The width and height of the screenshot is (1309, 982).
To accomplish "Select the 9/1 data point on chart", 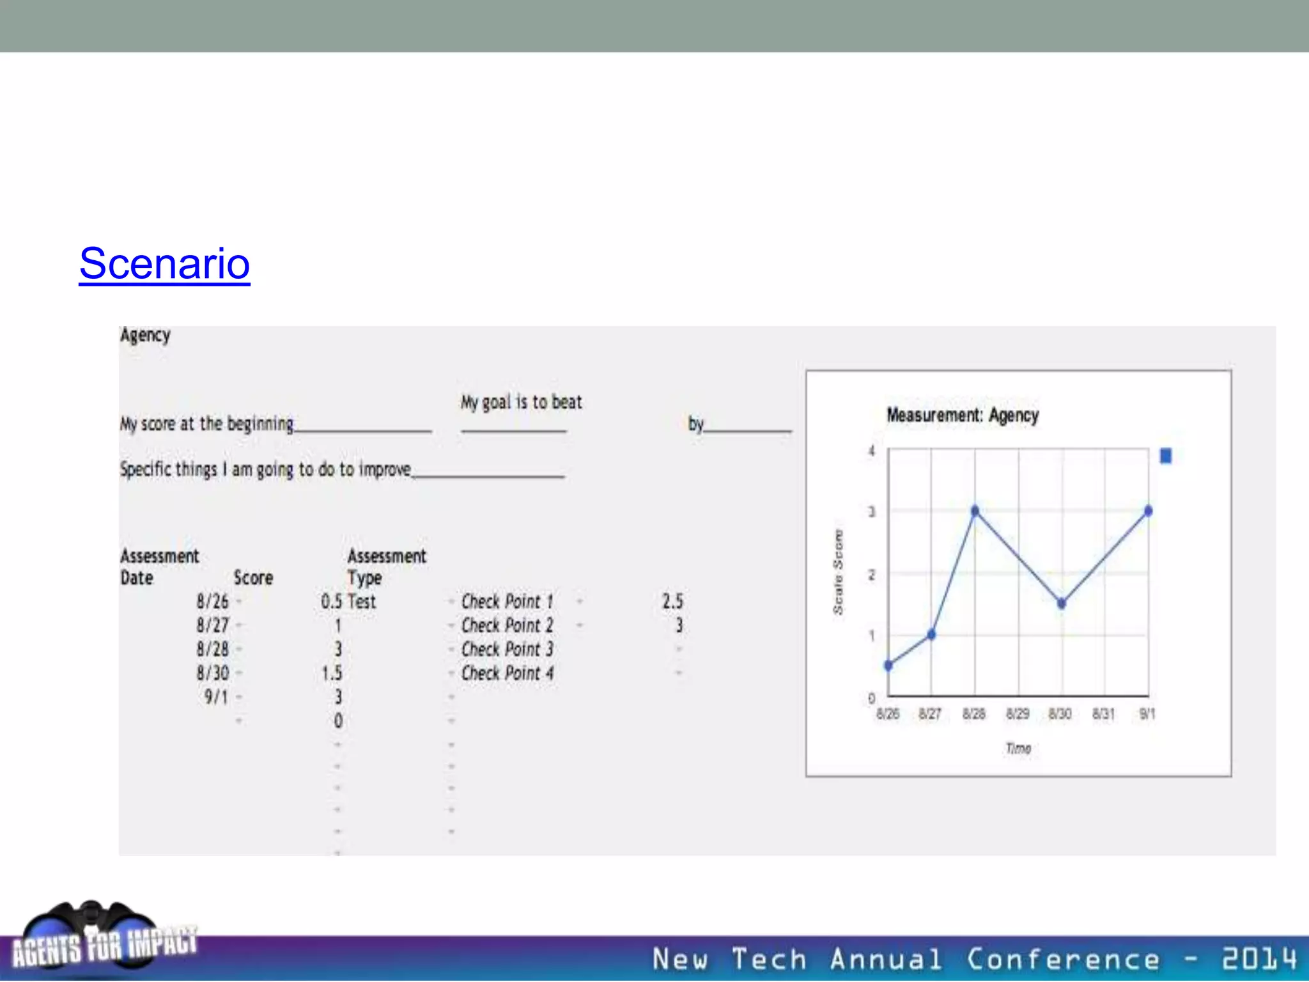I will [x=1148, y=511].
